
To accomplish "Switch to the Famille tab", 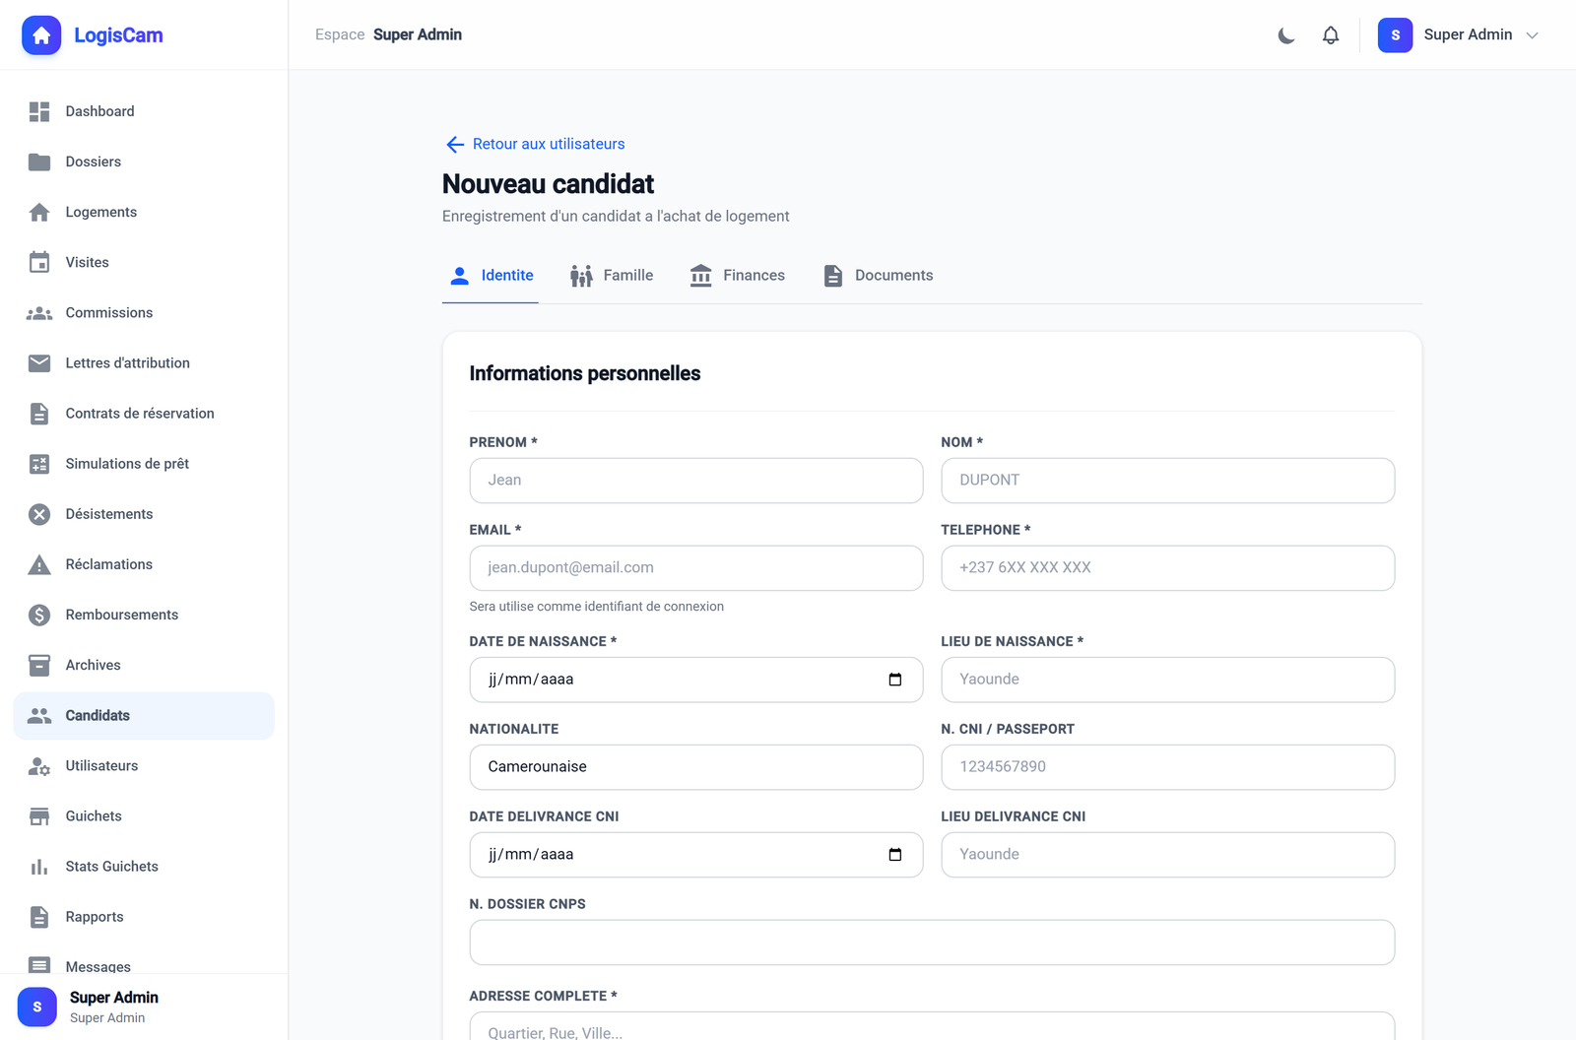I will pos(612,276).
